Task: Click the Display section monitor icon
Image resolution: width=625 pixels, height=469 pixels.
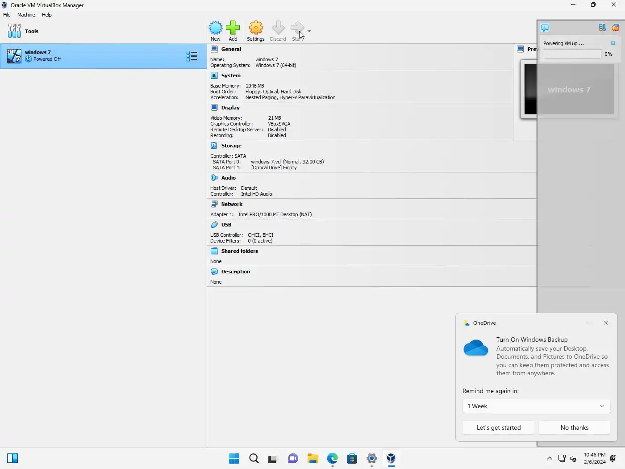Action: click(214, 108)
